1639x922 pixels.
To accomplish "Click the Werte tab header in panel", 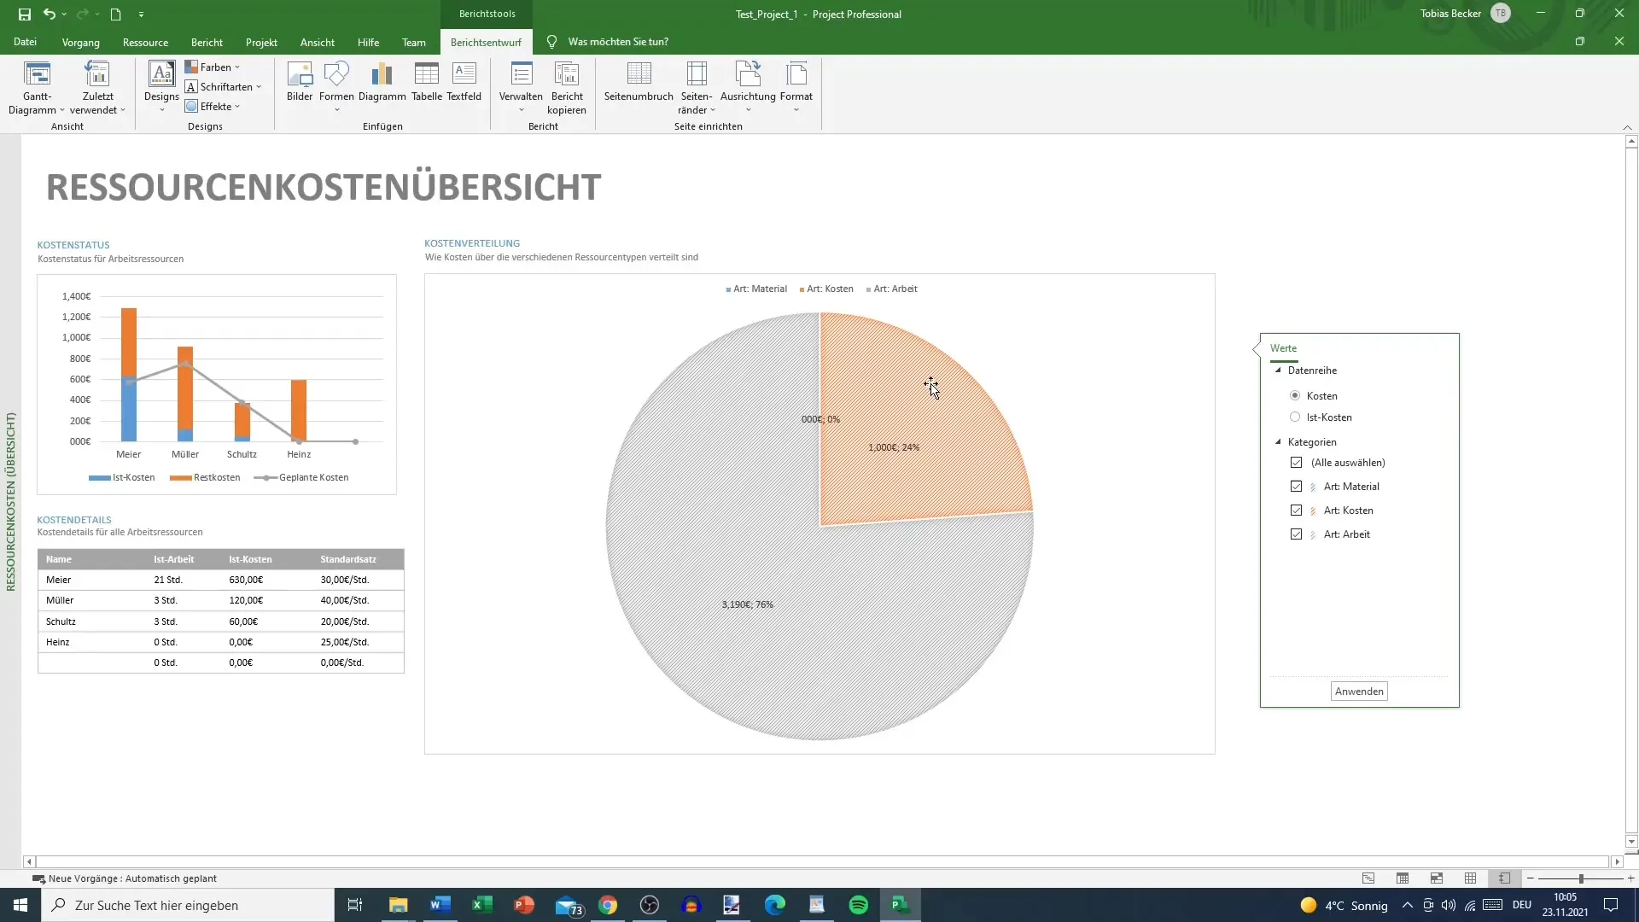I will point(1283,348).
